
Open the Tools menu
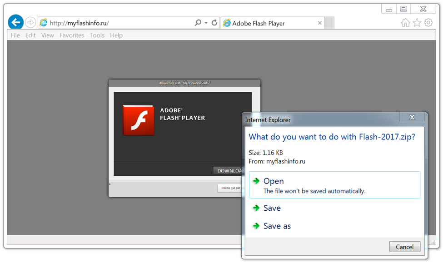click(97, 35)
